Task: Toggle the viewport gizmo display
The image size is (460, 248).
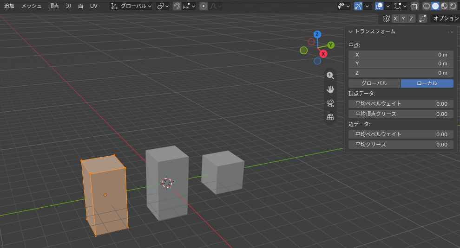Action: click(x=358, y=6)
